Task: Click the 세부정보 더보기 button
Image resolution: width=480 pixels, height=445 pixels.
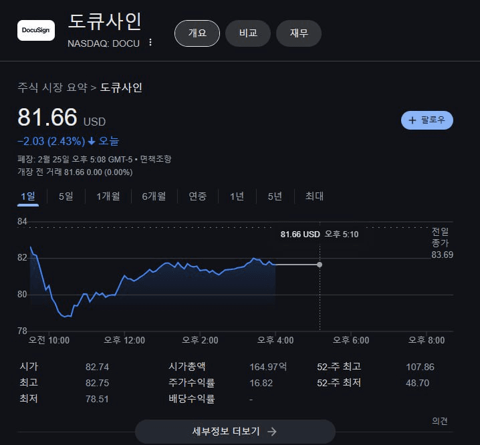Action: (x=235, y=431)
